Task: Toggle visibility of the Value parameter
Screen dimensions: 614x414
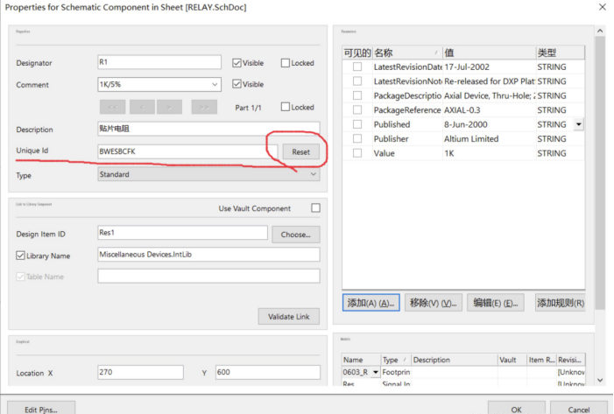Action: pyautogui.click(x=356, y=153)
